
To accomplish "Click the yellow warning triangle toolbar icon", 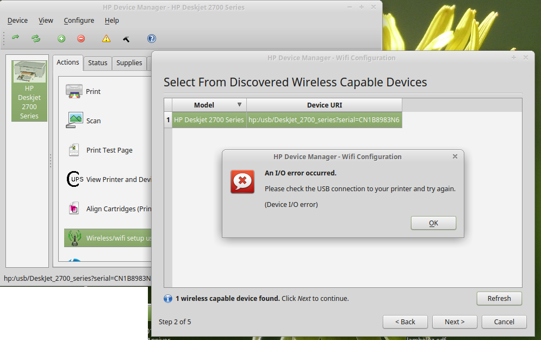I will coord(107,39).
